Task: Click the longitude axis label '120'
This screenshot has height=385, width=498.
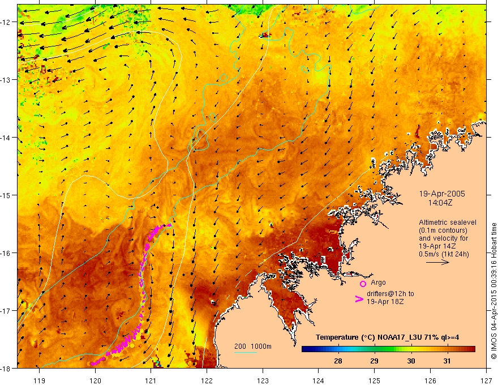Action: click(95, 380)
